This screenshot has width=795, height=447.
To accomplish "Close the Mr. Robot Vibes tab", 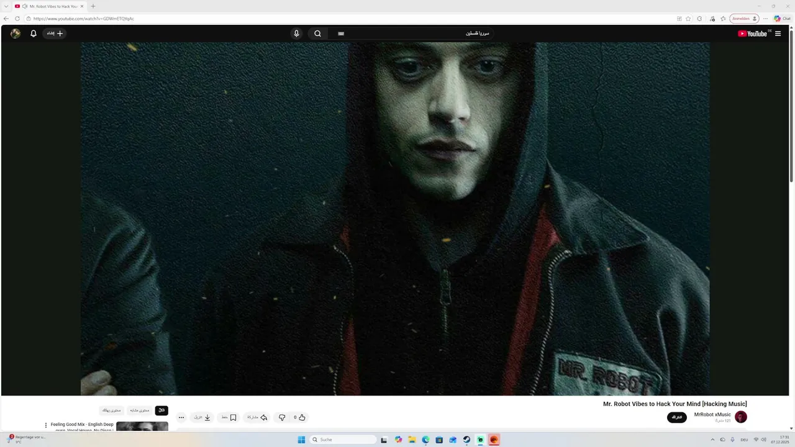I will 82,6.
